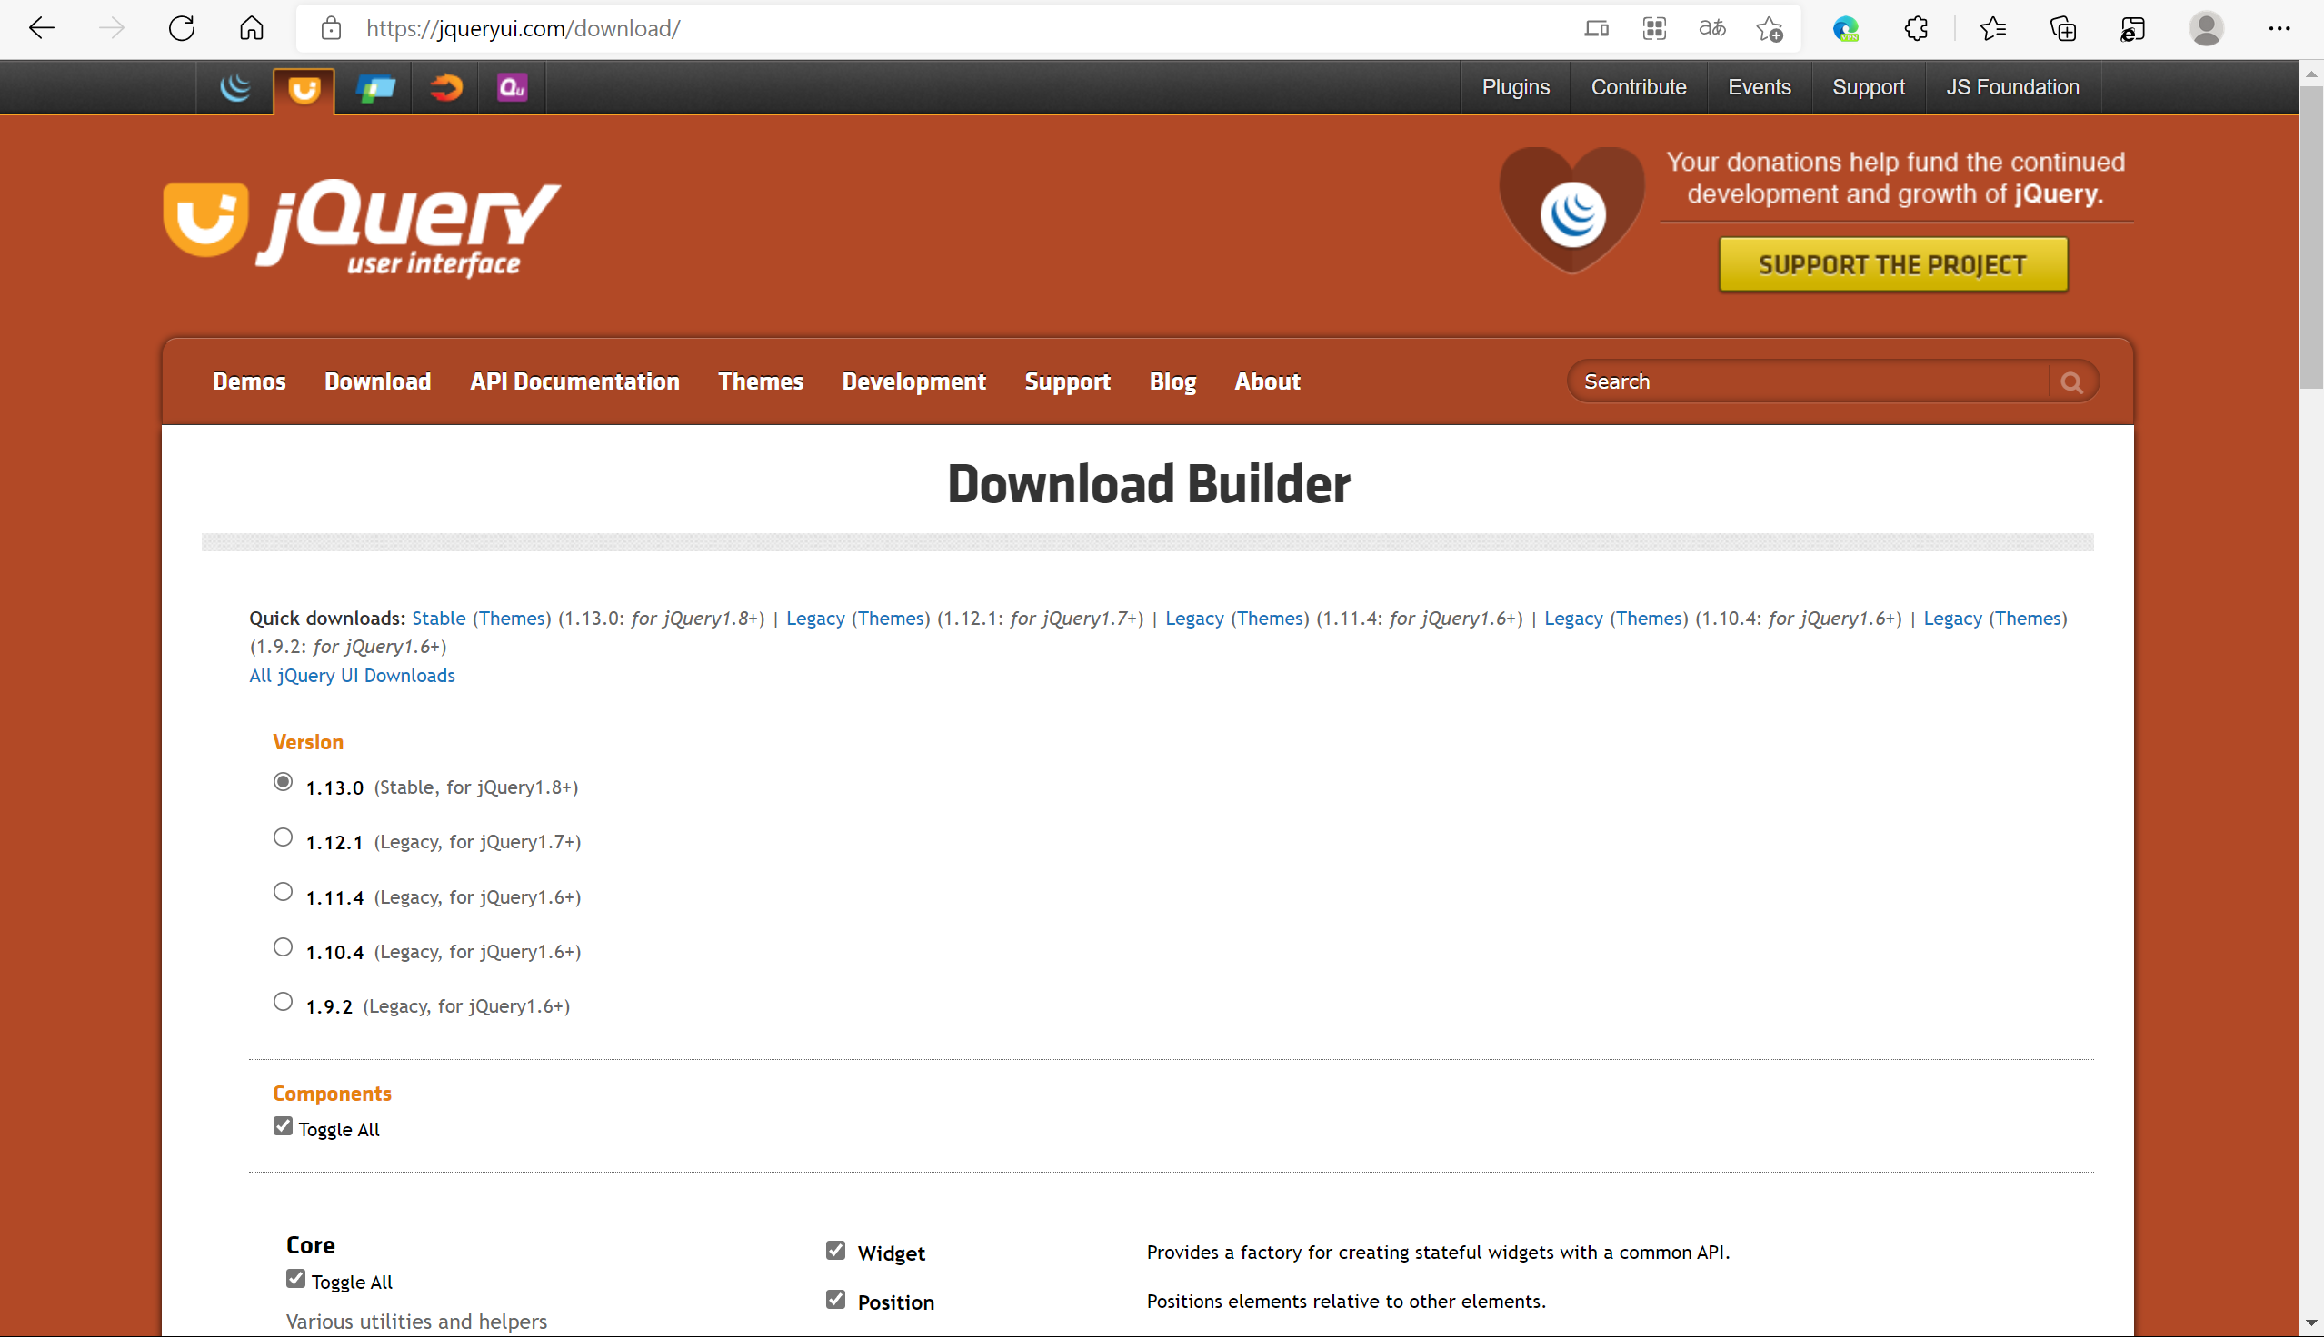Screen dimensions: 2324x1337
Task: Uncheck the Position checkbox
Action: [835, 1299]
